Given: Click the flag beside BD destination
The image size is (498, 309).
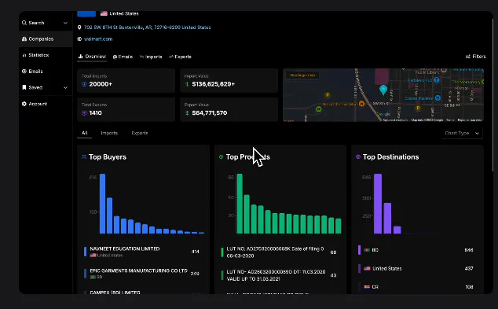Looking at the screenshot, I should (x=367, y=250).
